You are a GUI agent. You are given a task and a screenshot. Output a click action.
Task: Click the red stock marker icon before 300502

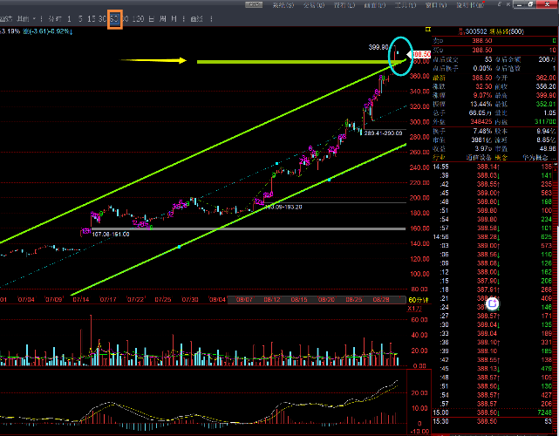click(460, 31)
